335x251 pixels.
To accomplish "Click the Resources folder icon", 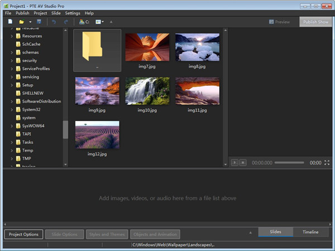I will 18,36.
